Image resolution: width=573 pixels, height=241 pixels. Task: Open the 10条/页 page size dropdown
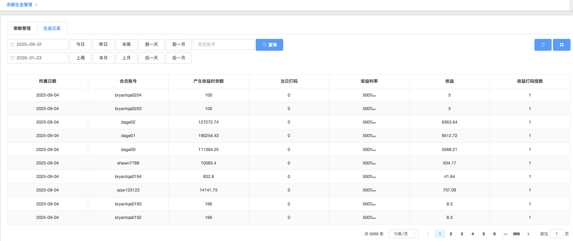click(x=403, y=234)
